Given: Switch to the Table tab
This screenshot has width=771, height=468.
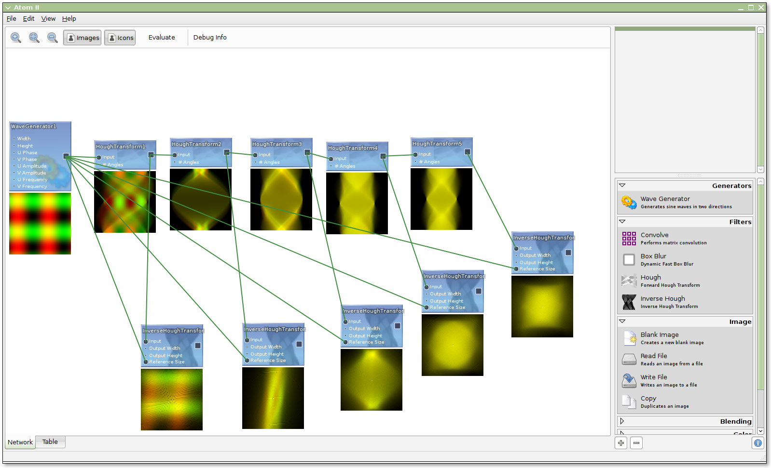Looking at the screenshot, I should (x=50, y=441).
